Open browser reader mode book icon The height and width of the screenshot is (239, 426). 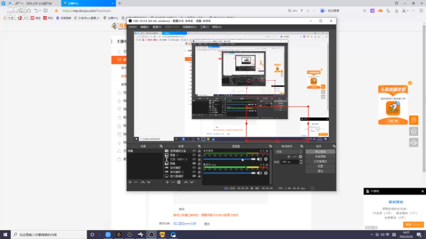45,11
